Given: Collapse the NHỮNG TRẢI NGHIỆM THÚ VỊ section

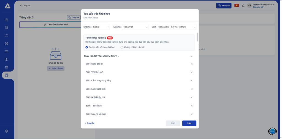Looking at the screenshot, I should [x=118, y=56].
